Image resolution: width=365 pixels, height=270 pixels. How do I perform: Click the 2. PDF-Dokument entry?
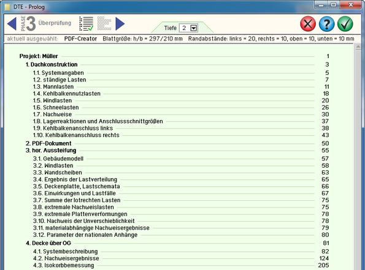48,143
